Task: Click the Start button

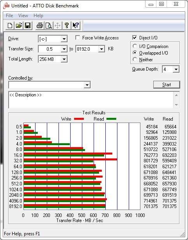Action: tap(167, 85)
